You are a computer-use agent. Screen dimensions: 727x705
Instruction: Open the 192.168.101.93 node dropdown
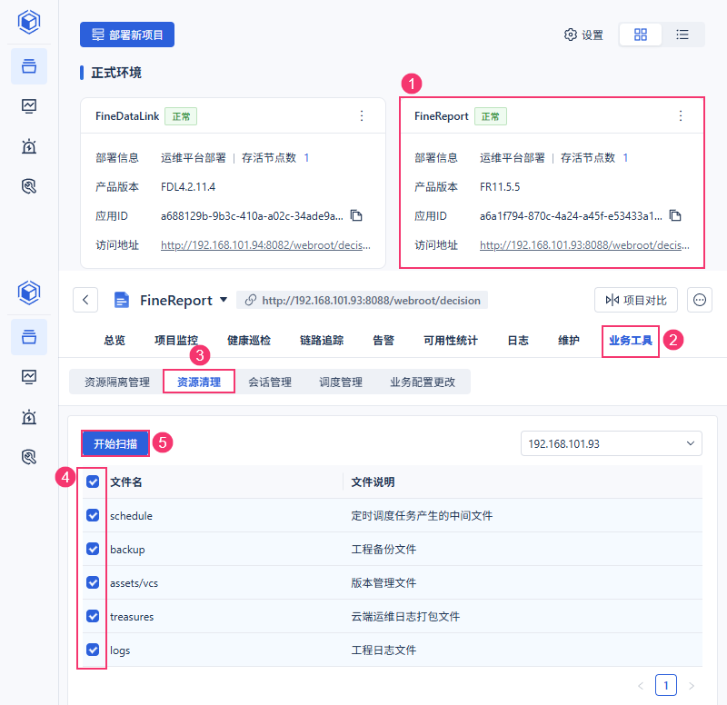click(x=611, y=443)
